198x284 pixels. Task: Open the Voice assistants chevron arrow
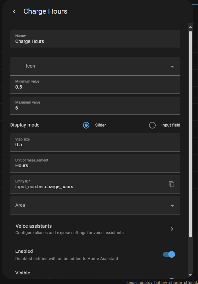pos(172,229)
